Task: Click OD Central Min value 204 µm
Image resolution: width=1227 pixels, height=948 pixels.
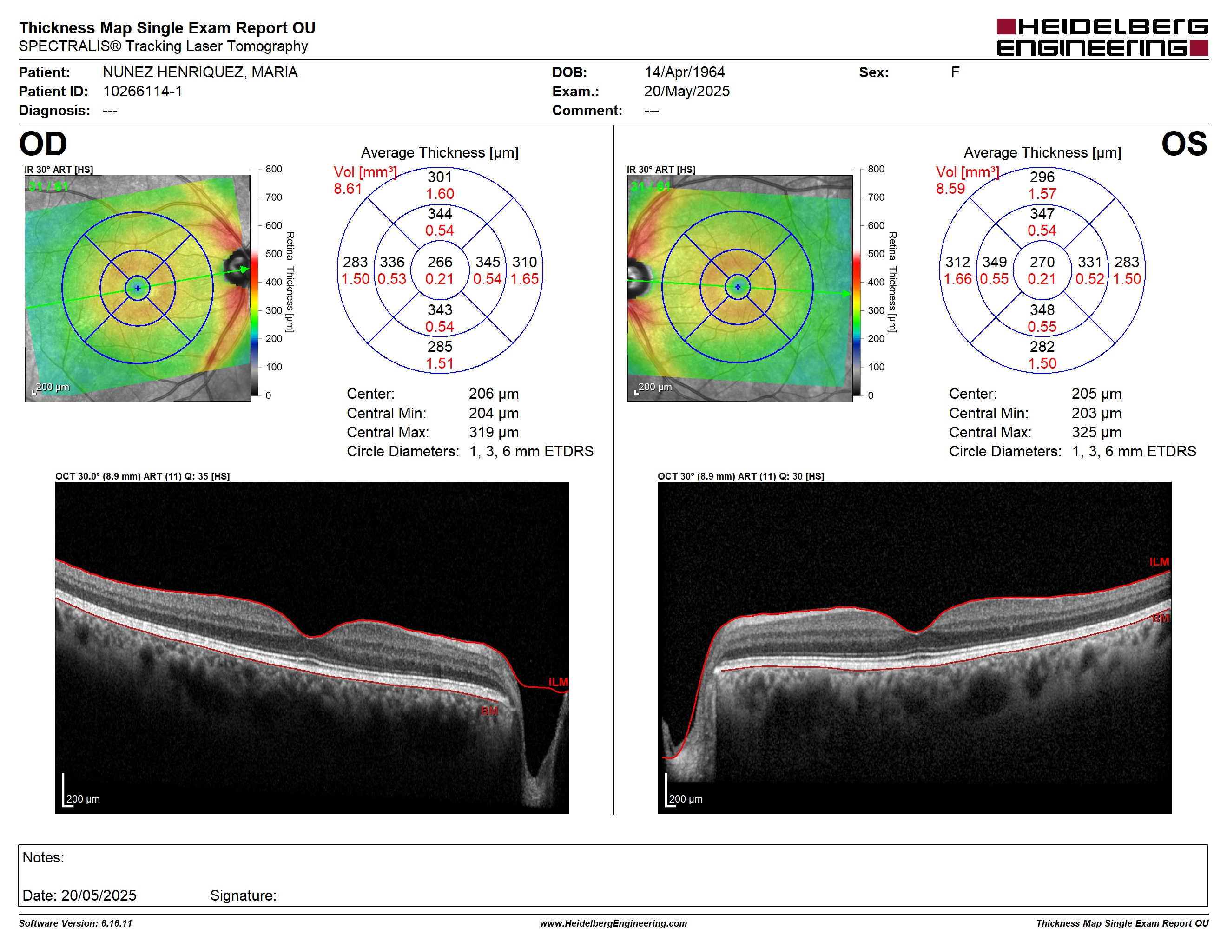Action: point(493,413)
